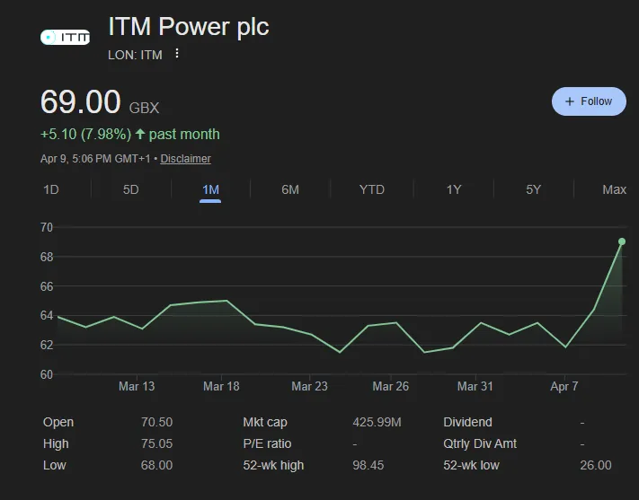
Task: Click the Open value 70.50
Action: point(157,422)
